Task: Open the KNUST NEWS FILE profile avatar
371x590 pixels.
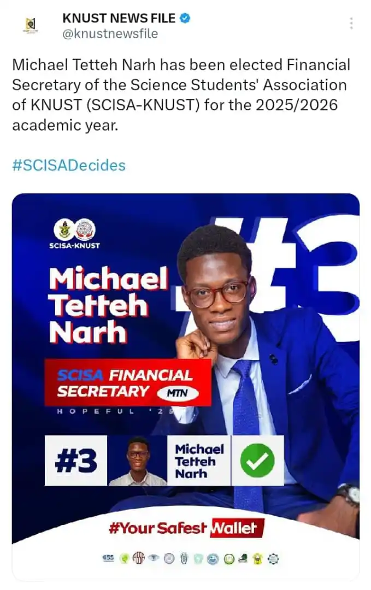Action: (31, 25)
